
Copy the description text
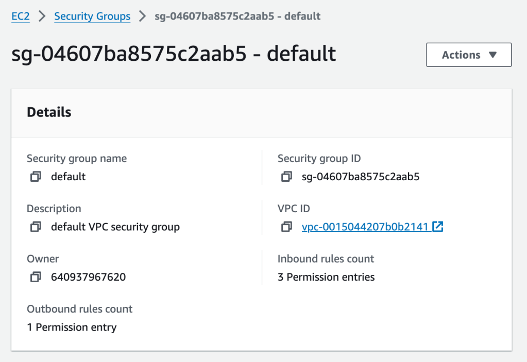click(36, 227)
